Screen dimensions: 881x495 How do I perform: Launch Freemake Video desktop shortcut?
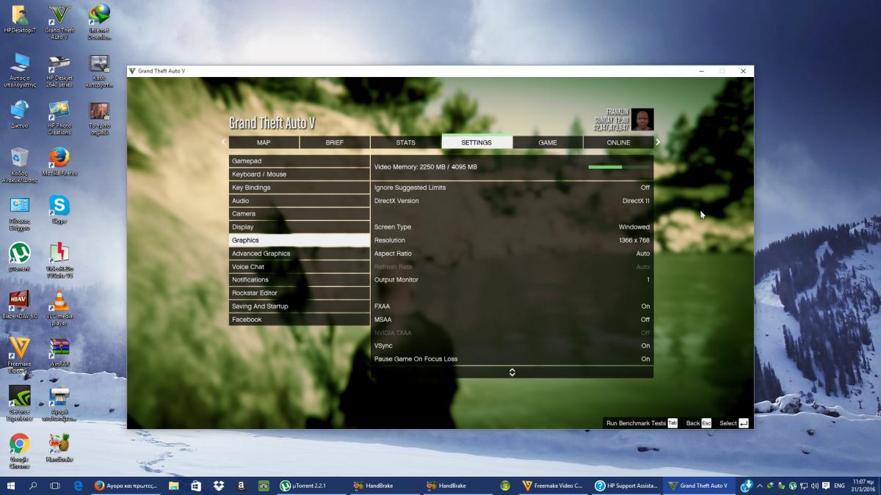coord(20,355)
